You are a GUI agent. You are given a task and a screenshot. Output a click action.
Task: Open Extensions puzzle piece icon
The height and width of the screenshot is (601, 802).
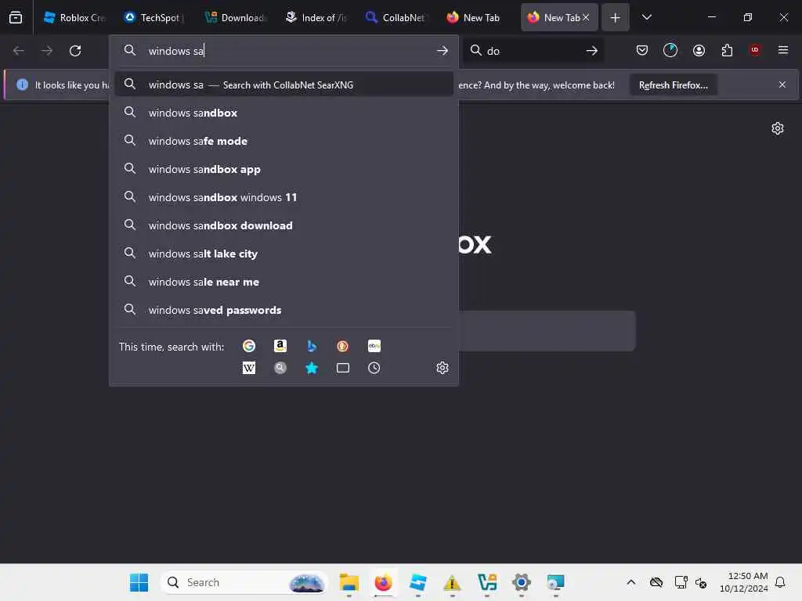[727, 50]
